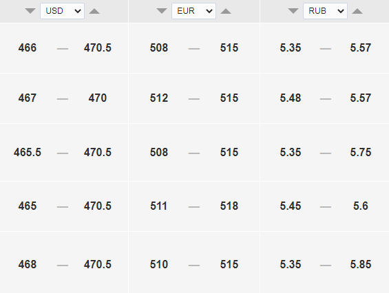Open the RUB currency dropdown
The width and height of the screenshot is (389, 293).
325,11
